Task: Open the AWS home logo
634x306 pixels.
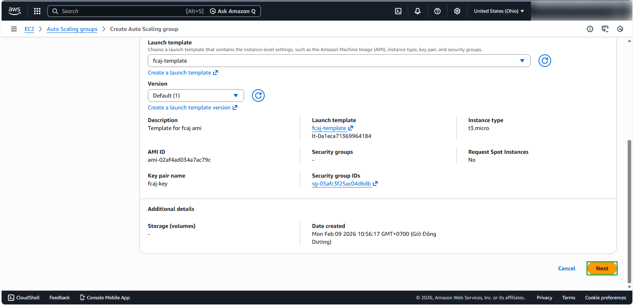Action: [x=15, y=11]
